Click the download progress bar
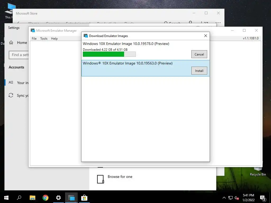 pos(109,54)
